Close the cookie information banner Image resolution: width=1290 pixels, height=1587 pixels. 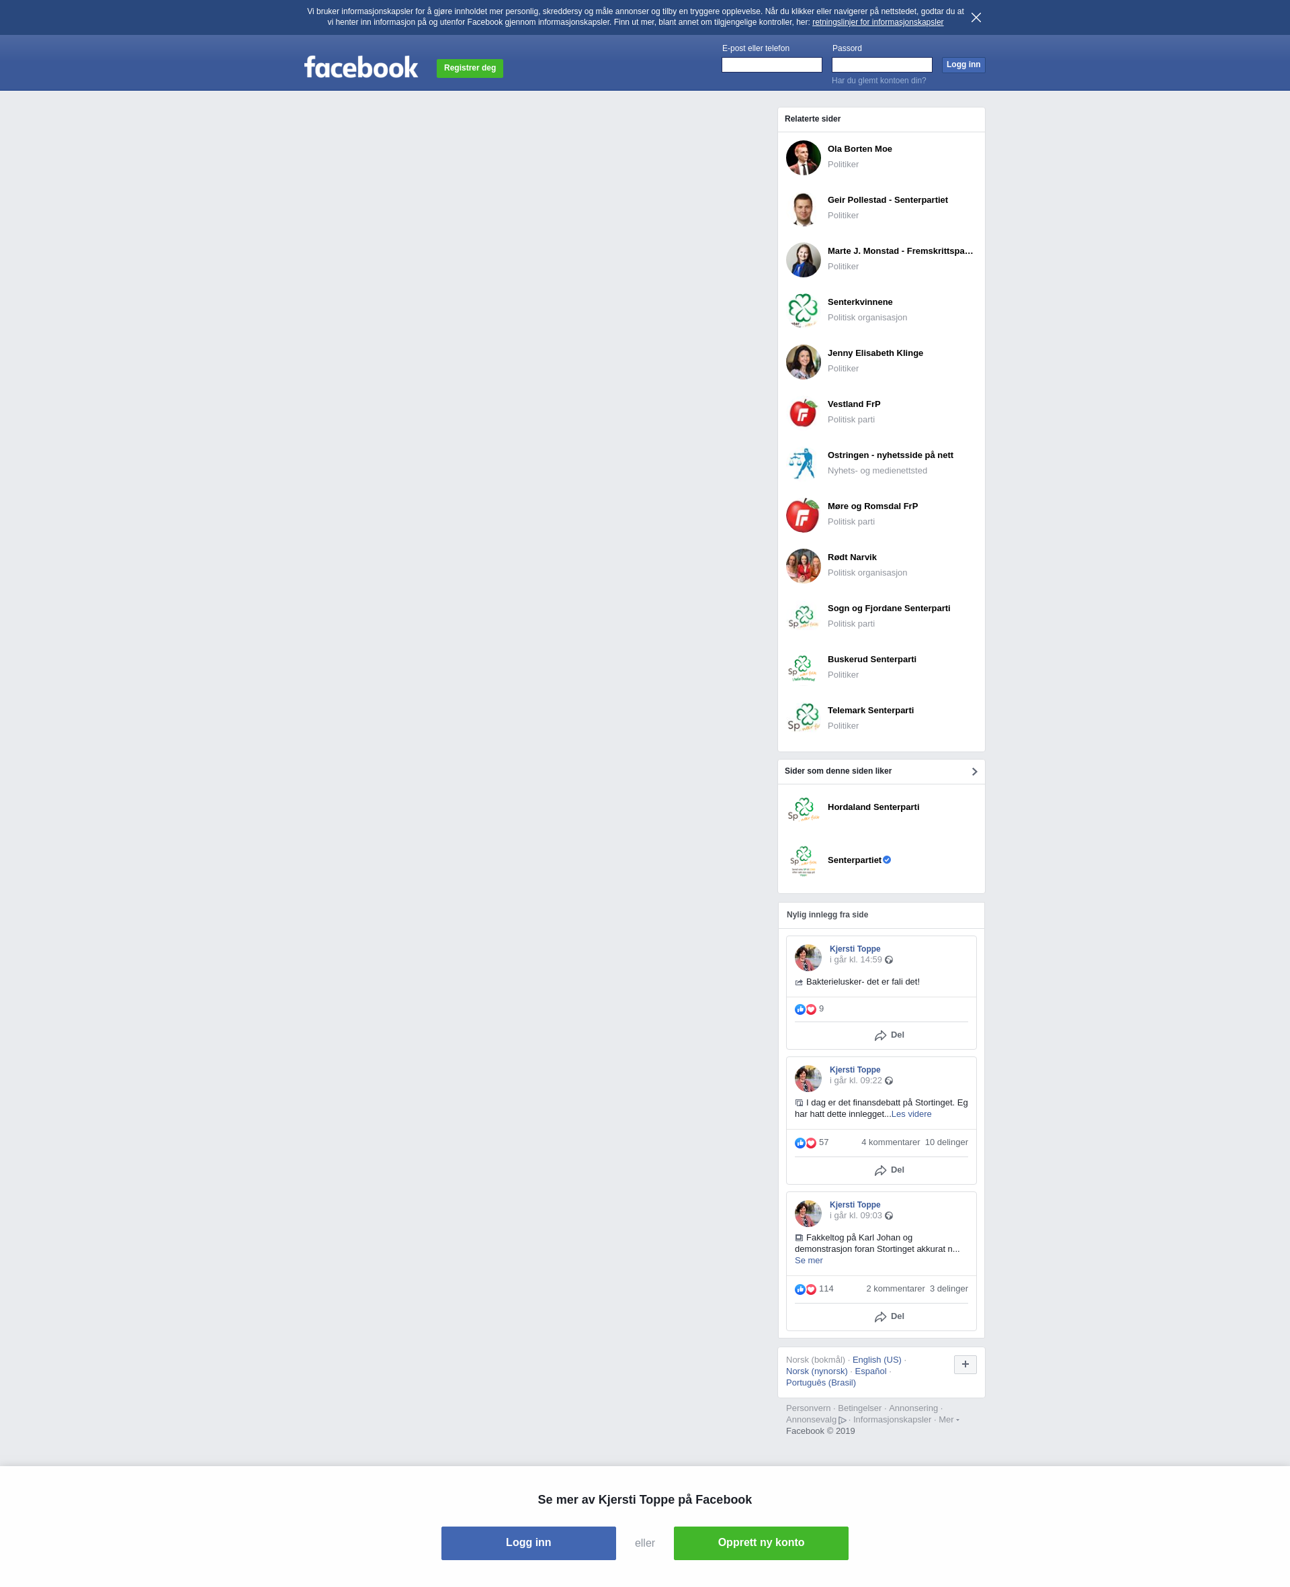pos(976,17)
